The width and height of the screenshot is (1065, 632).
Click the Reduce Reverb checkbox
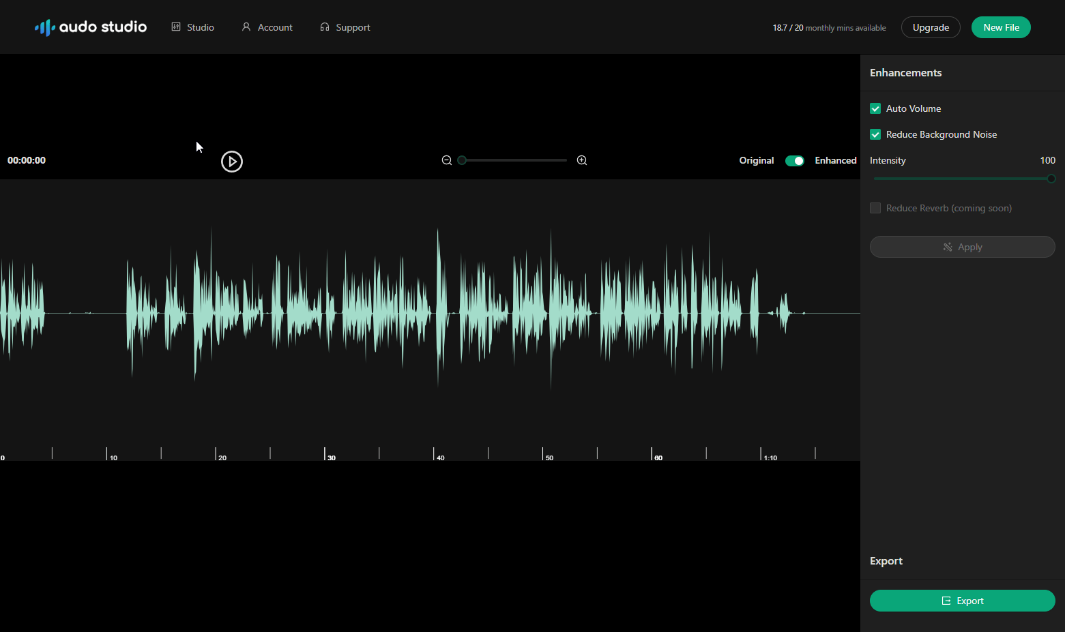coord(875,208)
